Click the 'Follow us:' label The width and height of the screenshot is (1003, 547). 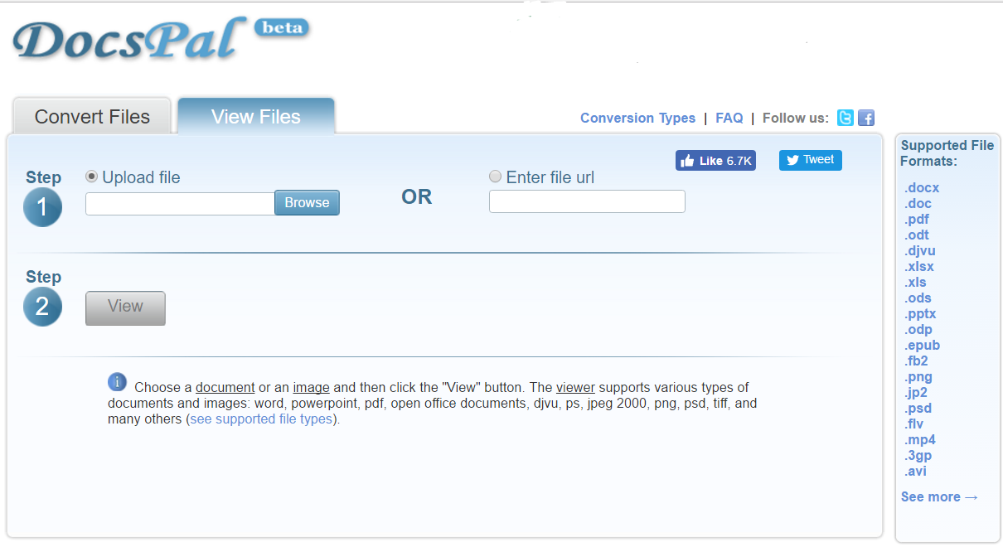coord(796,118)
